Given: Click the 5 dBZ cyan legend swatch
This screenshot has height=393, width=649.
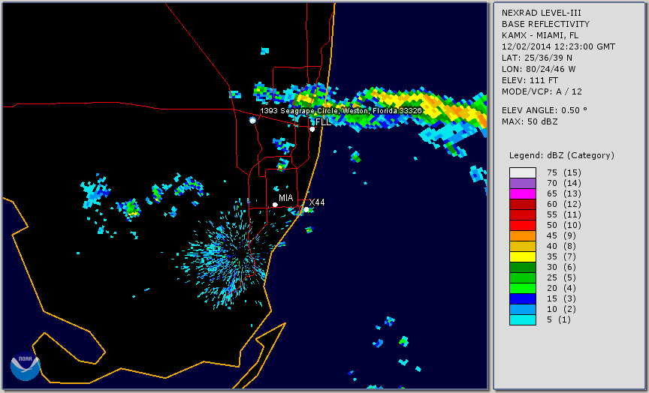Looking at the screenshot, I should pyautogui.click(x=523, y=319).
